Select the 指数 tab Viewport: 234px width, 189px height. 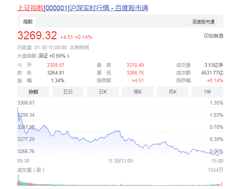pyautogui.click(x=28, y=22)
